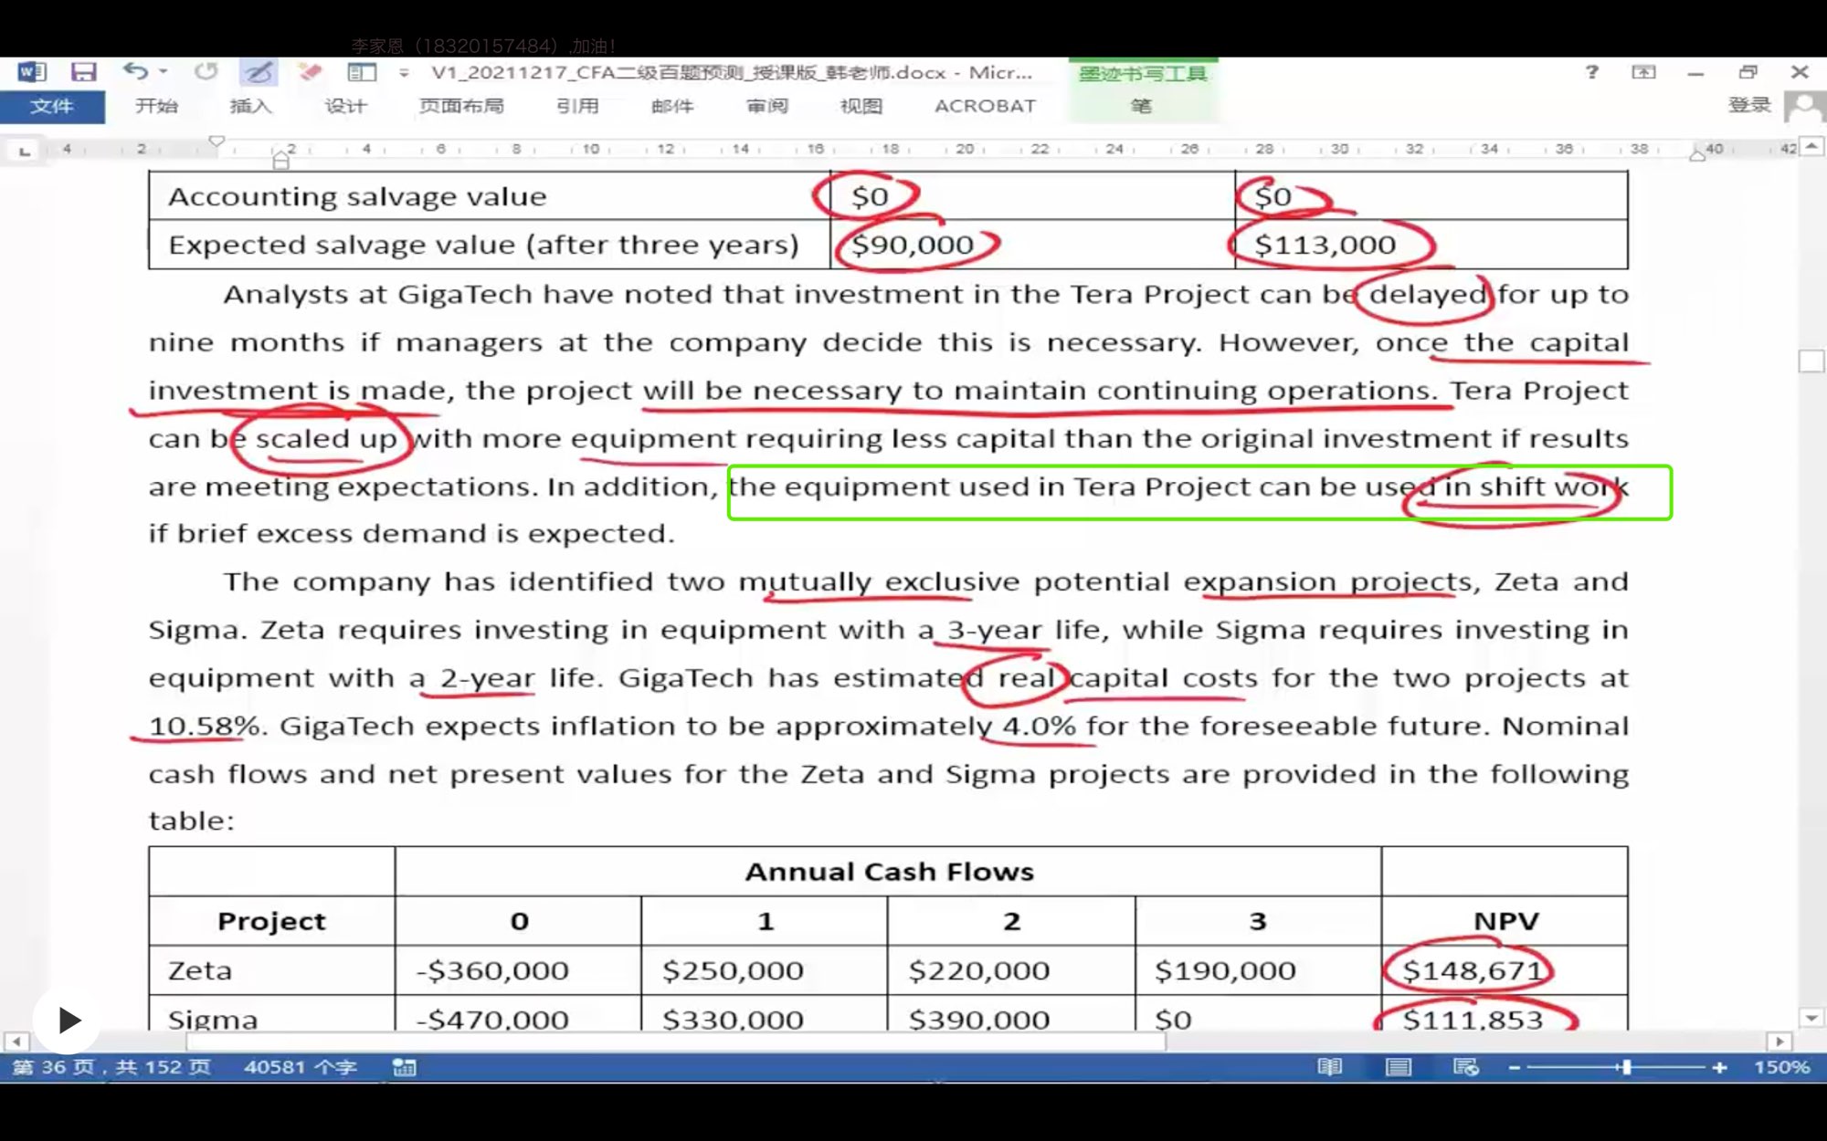Switch to Web Layout view icon
This screenshot has width=1827, height=1141.
tap(1465, 1067)
